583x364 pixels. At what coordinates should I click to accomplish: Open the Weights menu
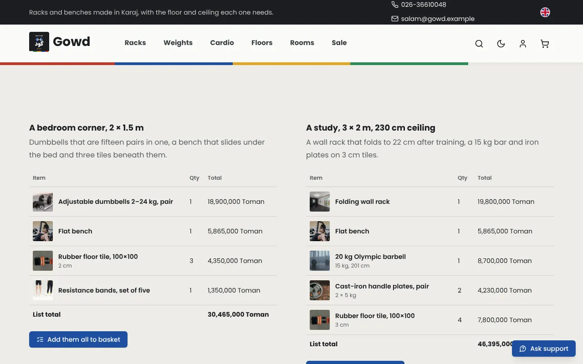pos(178,43)
